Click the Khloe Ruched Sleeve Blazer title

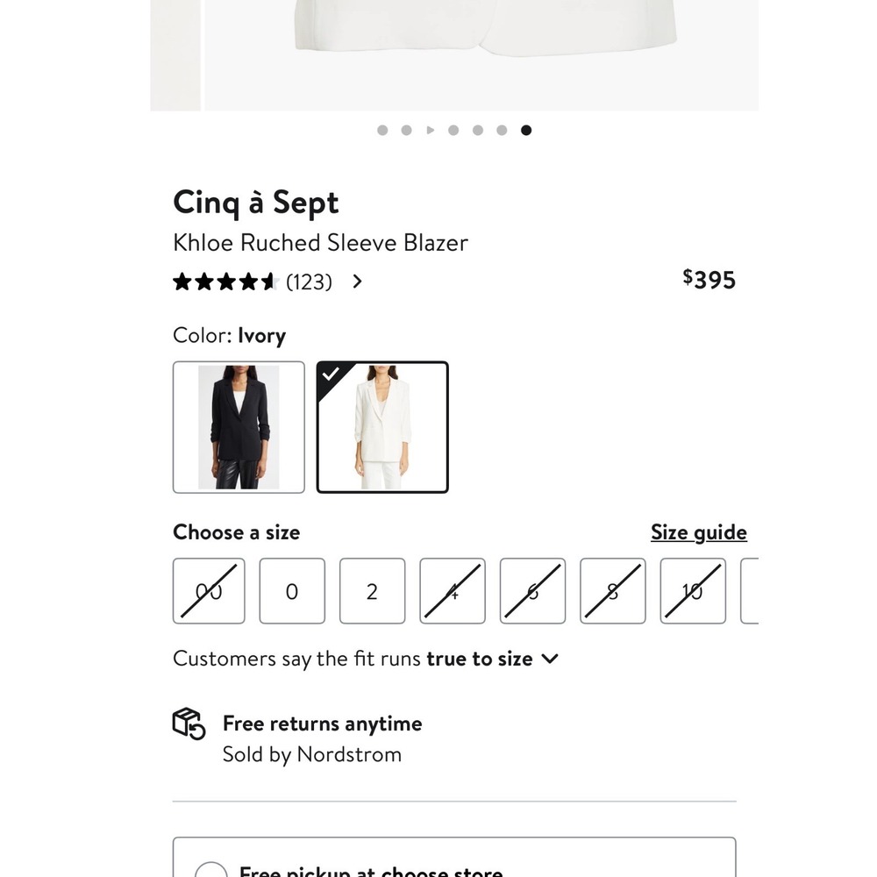click(321, 243)
